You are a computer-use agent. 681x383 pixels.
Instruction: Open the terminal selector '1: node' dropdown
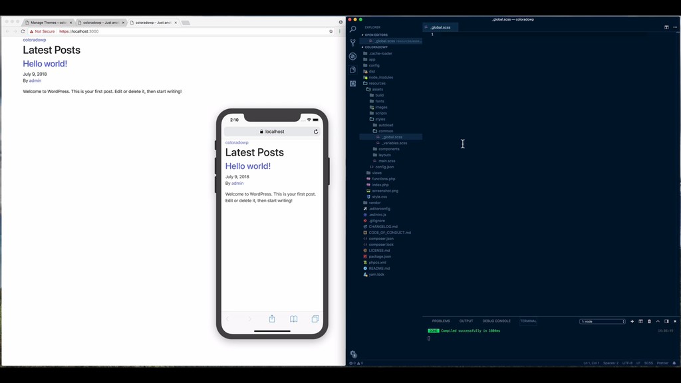(x=603, y=321)
